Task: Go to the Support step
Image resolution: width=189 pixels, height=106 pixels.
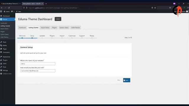Action: point(82,36)
